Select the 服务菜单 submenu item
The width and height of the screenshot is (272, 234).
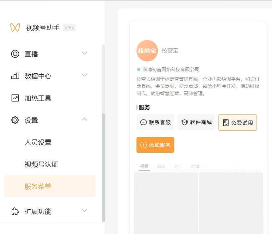50,186
